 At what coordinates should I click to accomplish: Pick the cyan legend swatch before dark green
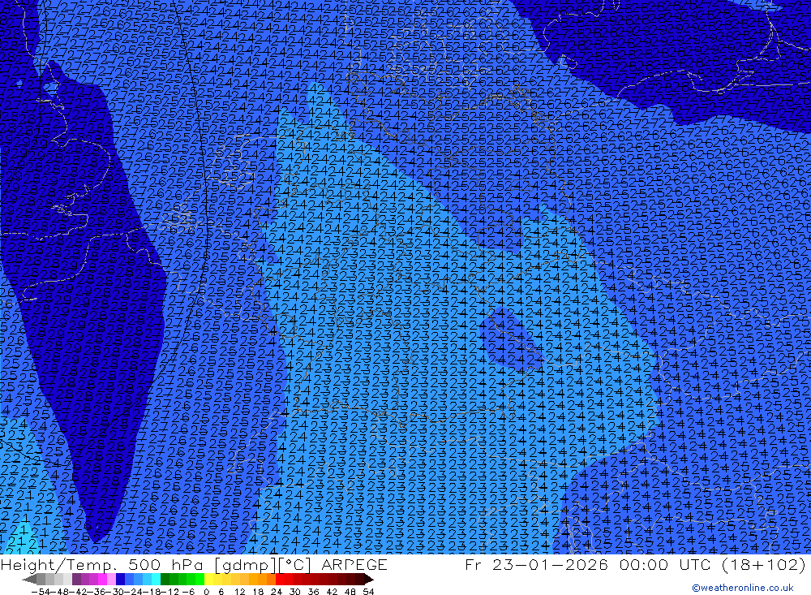[156, 579]
